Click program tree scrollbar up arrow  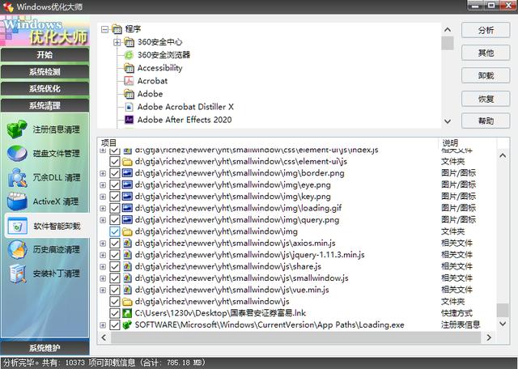(x=448, y=30)
